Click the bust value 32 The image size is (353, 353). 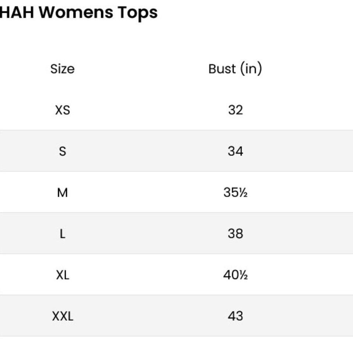pyautogui.click(x=235, y=110)
